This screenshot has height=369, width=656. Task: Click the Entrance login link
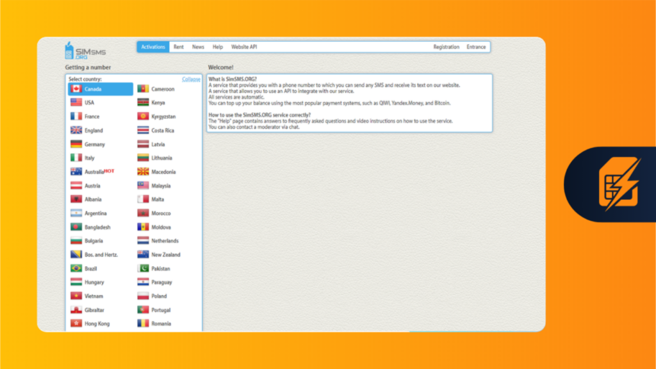[x=476, y=47]
